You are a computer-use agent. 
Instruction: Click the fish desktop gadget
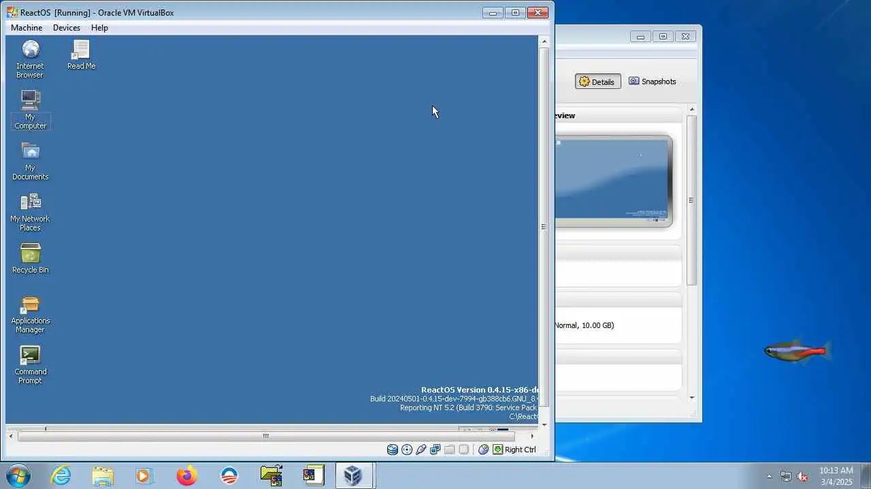[797, 352]
